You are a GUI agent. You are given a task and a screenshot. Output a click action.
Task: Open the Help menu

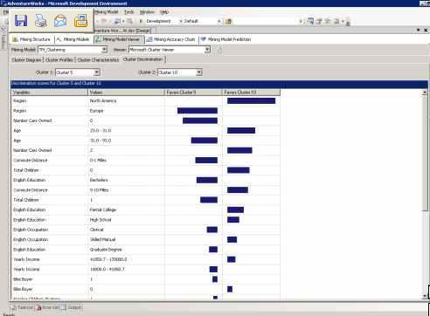(164, 12)
